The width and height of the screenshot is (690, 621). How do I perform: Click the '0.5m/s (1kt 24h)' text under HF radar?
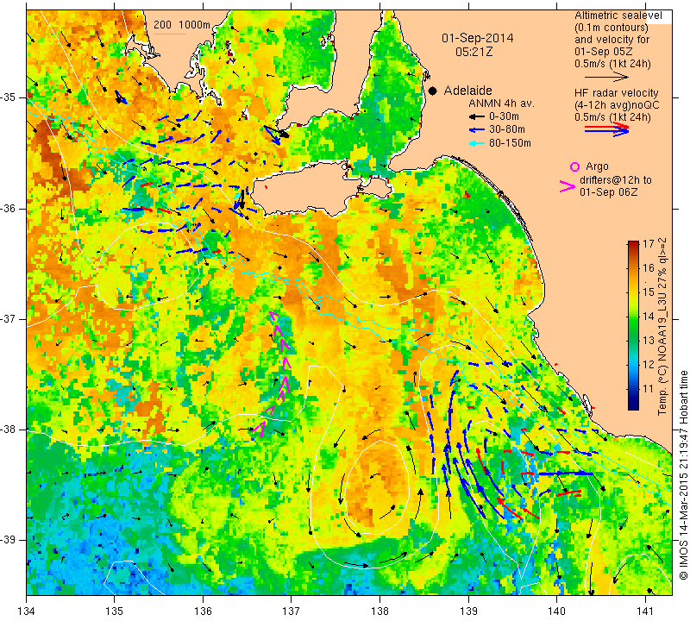point(612,117)
